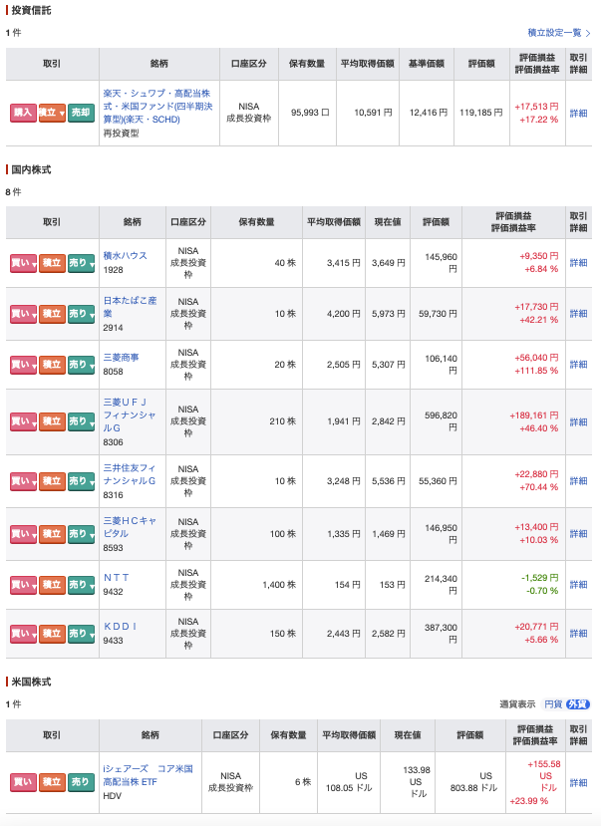Open 買い dropdown for 積水ハウス
The image size is (601, 826).
click(x=23, y=263)
